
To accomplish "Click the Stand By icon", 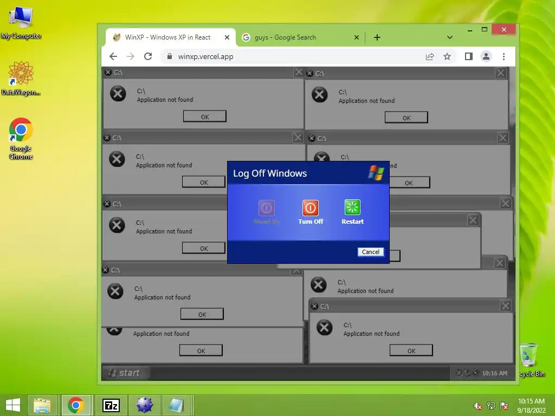I will (x=267, y=208).
